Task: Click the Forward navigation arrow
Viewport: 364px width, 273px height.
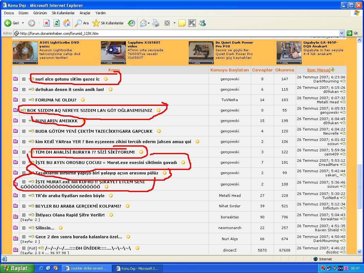Action: (32, 23)
